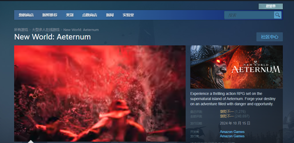Image resolution: width=294 pixels, height=143 pixels.
Task: Click New World: Aeternum breadcrumb text
Action: [81, 30]
